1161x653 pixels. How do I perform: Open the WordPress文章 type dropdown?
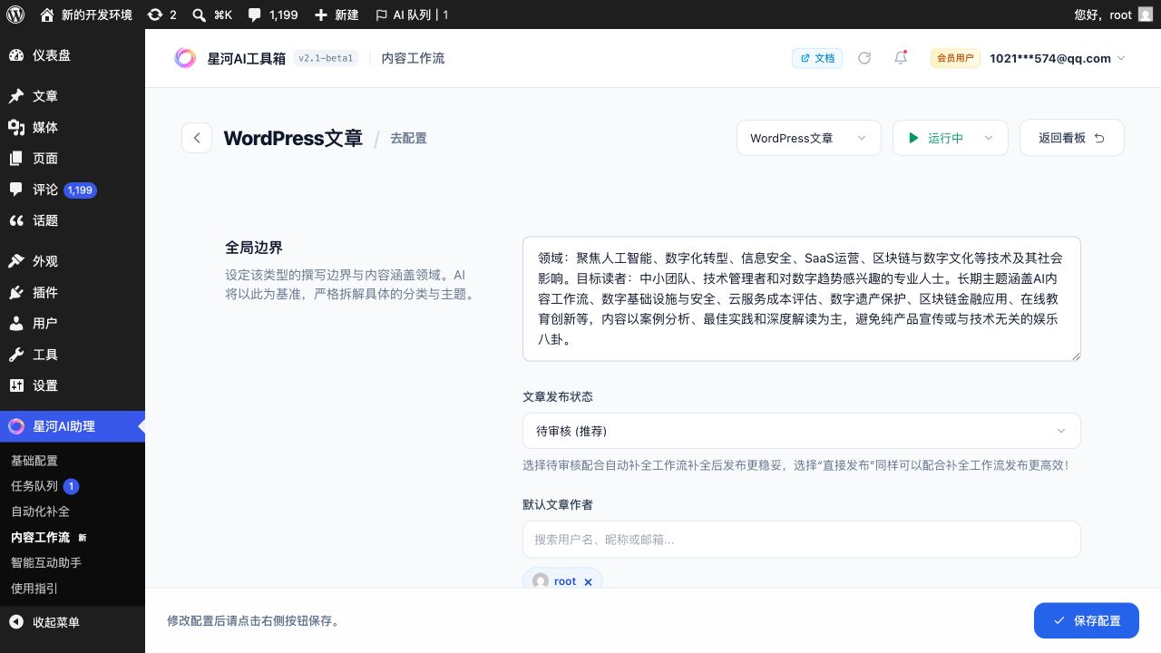click(x=809, y=138)
